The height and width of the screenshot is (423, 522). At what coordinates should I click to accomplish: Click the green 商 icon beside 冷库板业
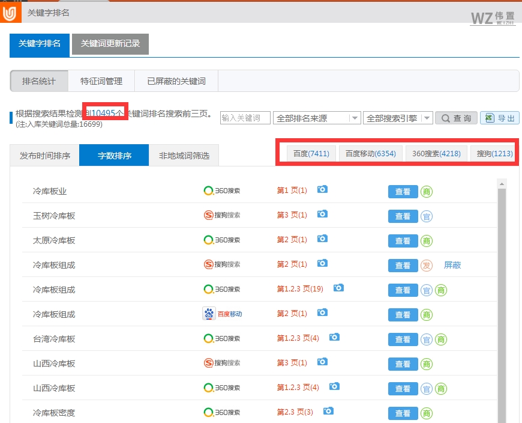tap(426, 191)
